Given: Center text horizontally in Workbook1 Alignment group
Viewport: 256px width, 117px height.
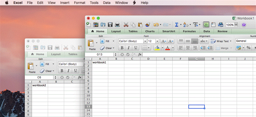Looking at the screenshot, I should pyautogui.click(x=188, y=48).
